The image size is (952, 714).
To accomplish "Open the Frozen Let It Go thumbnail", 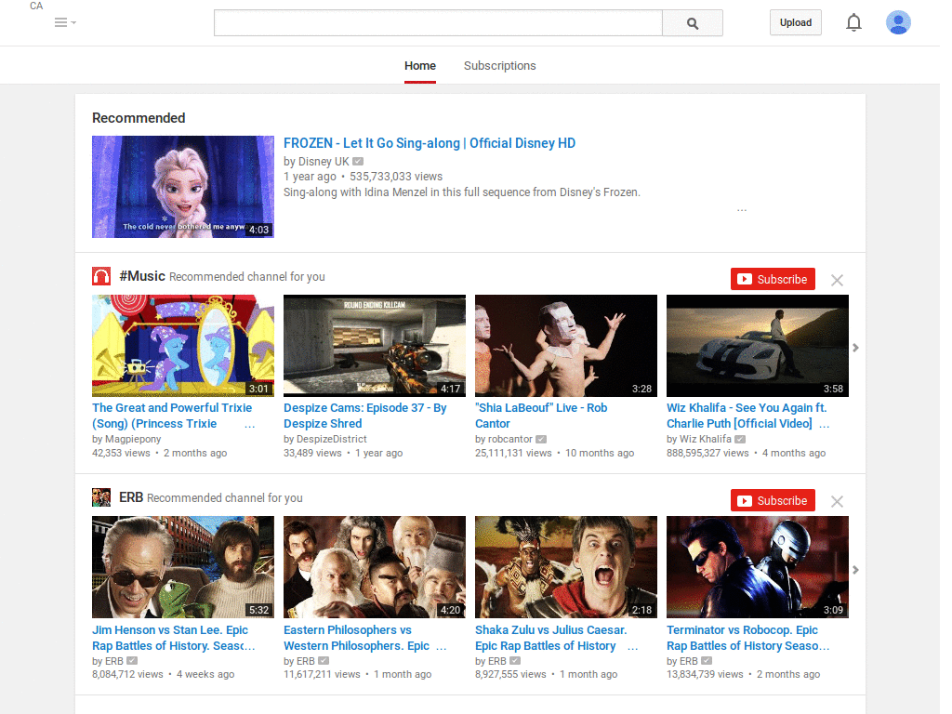I will point(183,186).
